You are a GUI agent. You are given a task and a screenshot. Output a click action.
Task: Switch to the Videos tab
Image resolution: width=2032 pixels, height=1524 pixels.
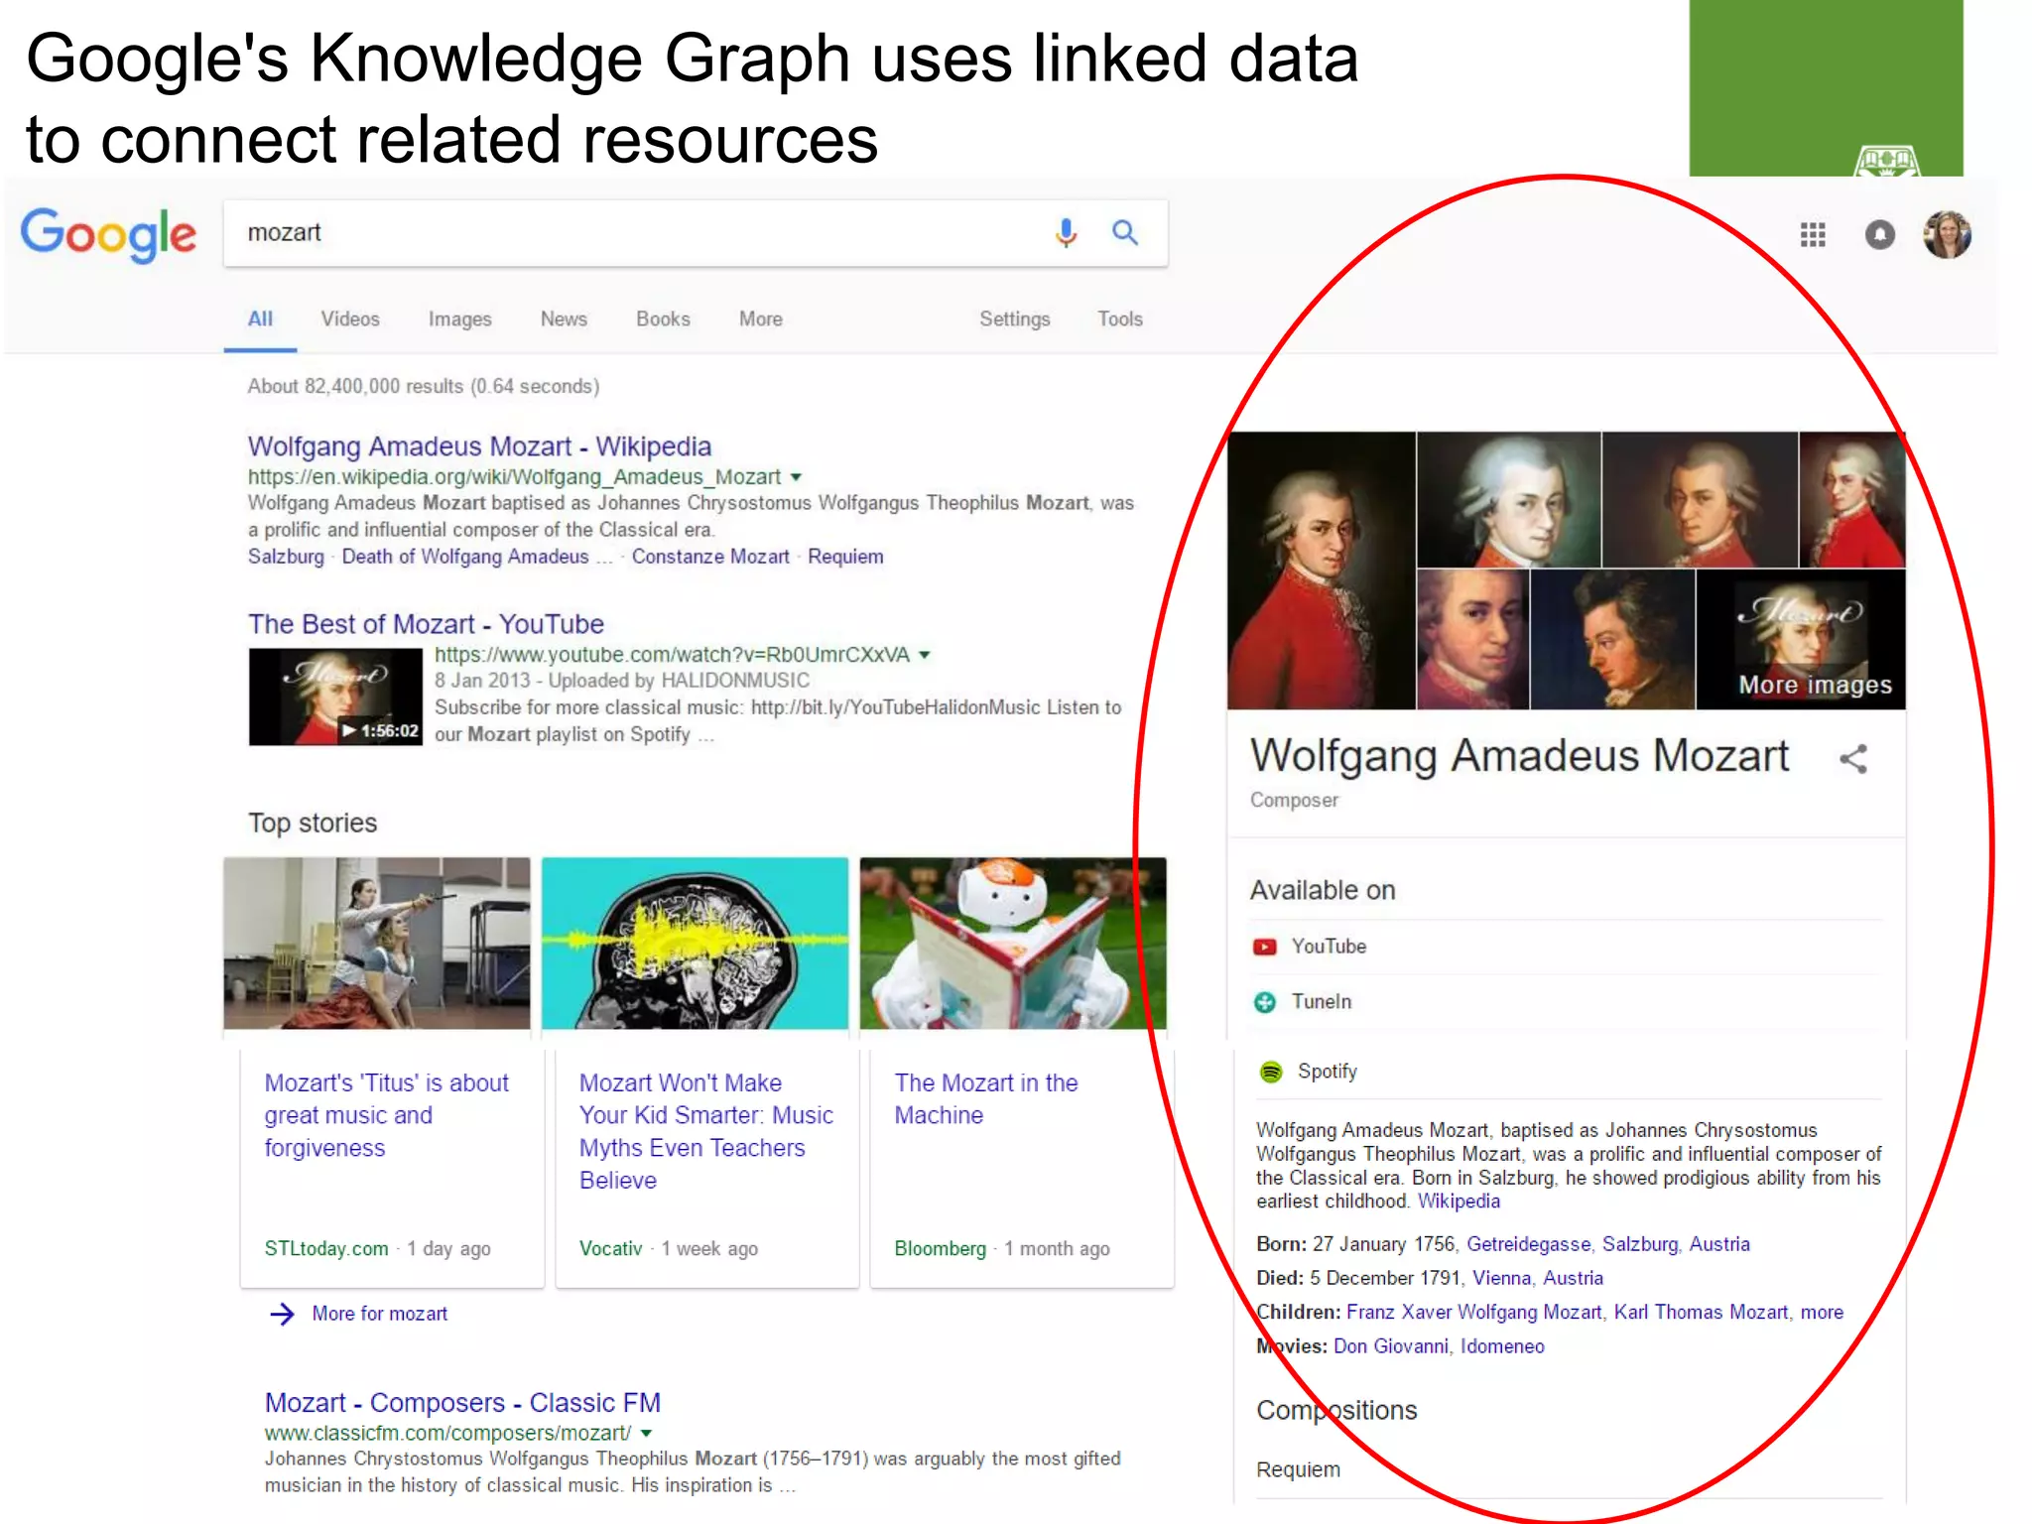tap(350, 319)
